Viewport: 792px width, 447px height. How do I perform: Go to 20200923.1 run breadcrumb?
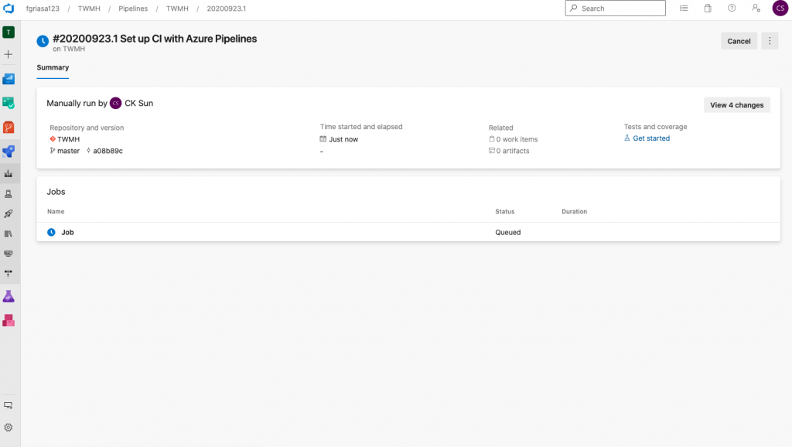pyautogui.click(x=227, y=9)
